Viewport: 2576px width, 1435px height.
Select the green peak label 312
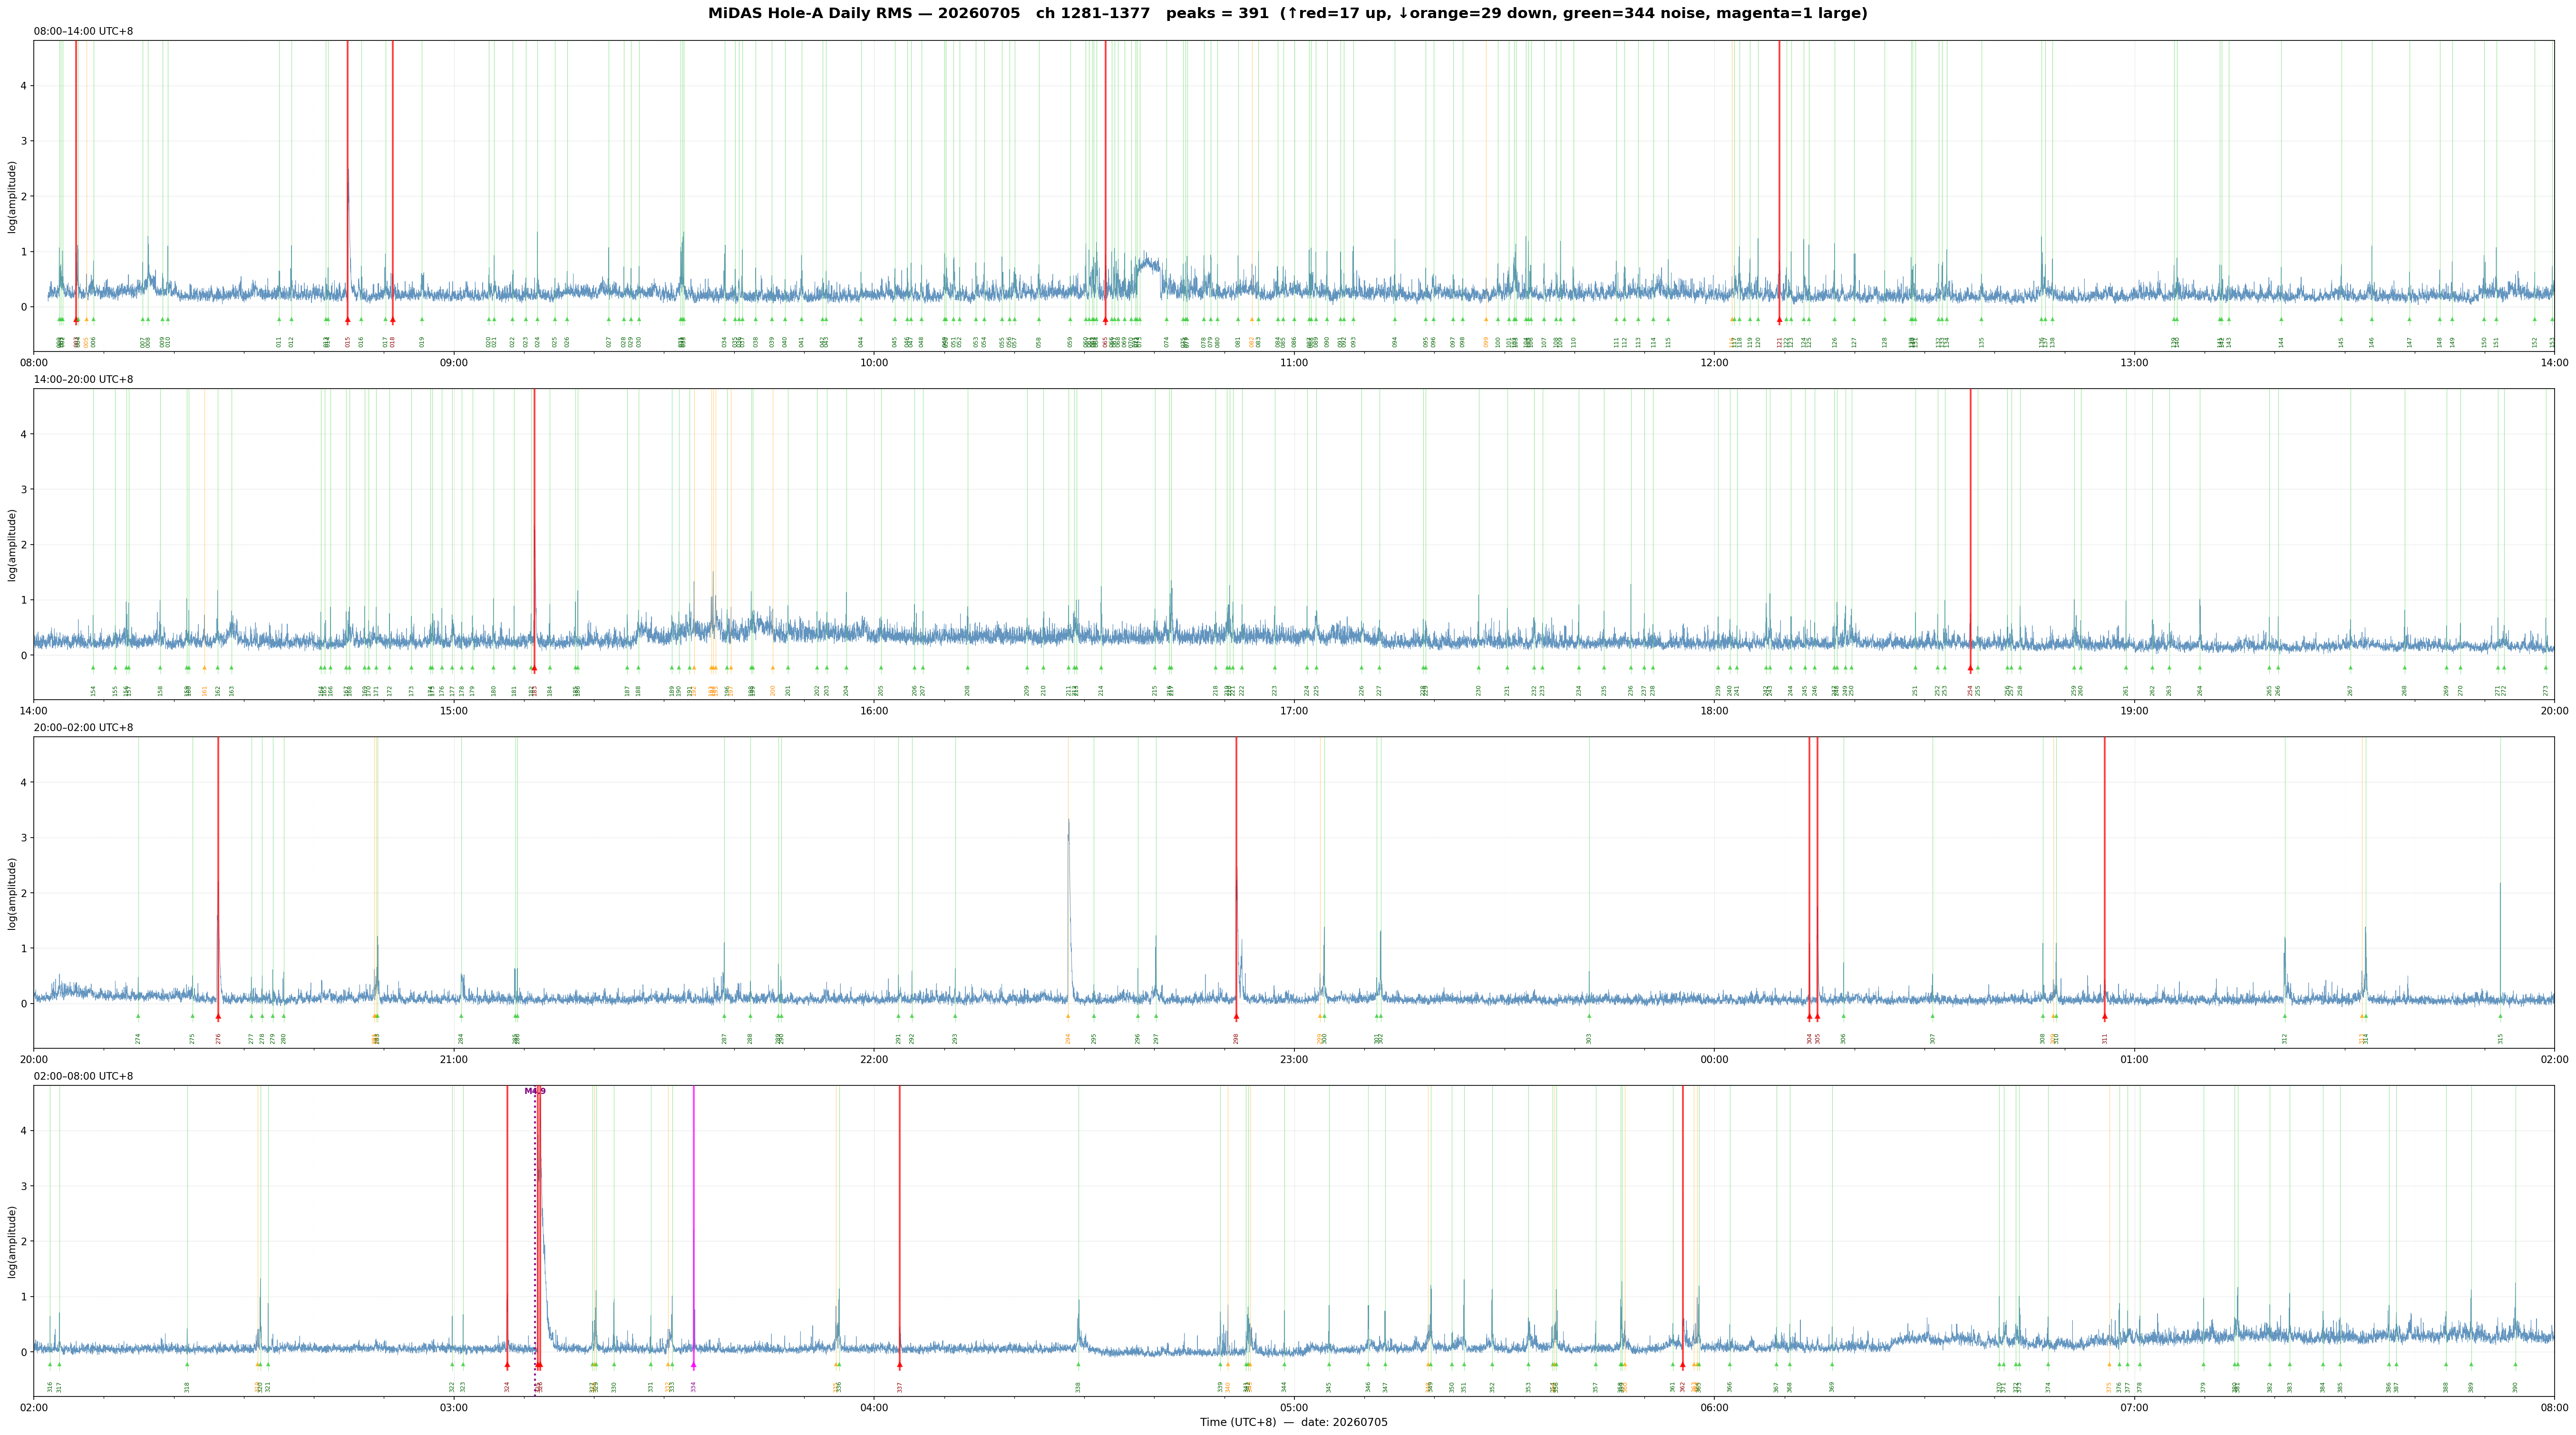click(2285, 1039)
